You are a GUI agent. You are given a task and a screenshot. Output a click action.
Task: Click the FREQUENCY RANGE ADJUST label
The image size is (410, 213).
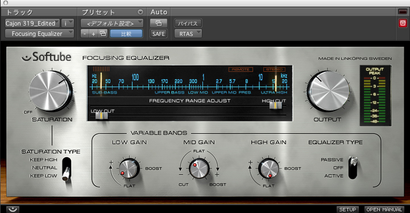(x=190, y=101)
